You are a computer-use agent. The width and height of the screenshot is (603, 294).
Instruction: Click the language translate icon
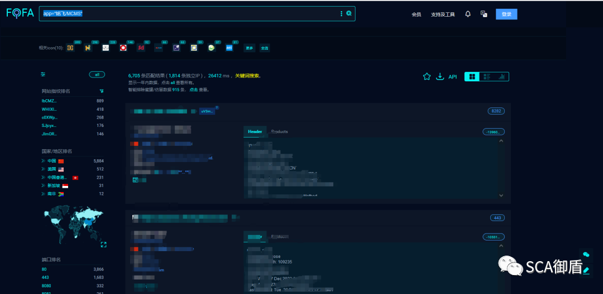tap(484, 14)
